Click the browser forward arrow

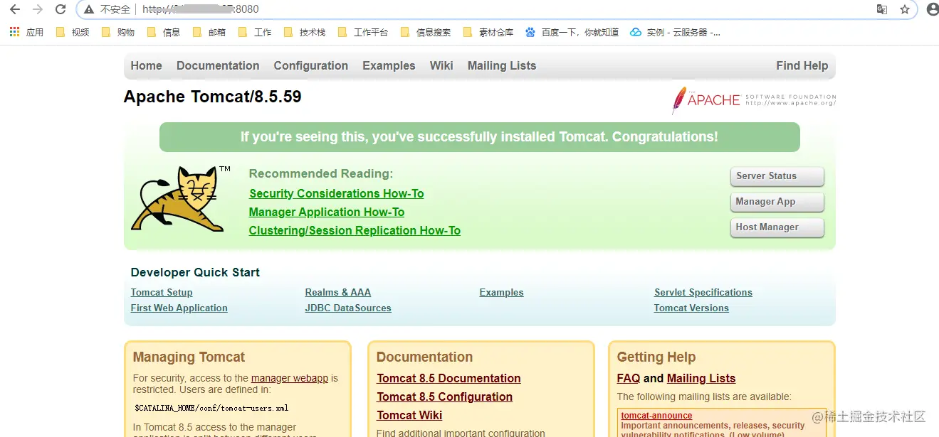click(38, 9)
